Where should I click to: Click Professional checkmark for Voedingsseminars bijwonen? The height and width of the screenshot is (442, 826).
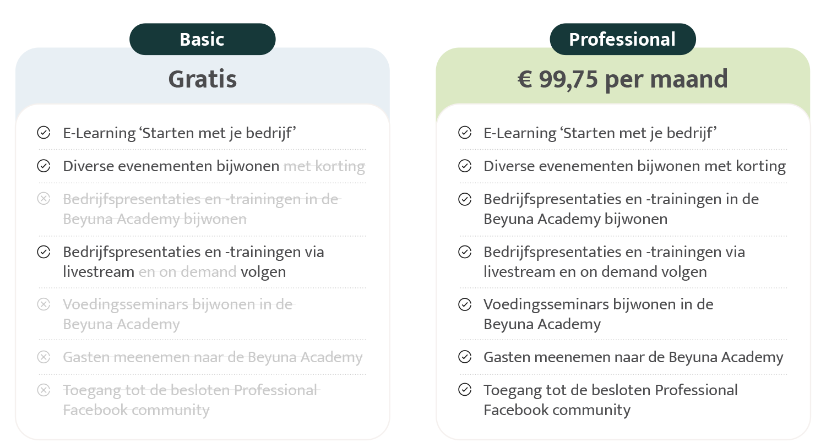pyautogui.click(x=465, y=304)
